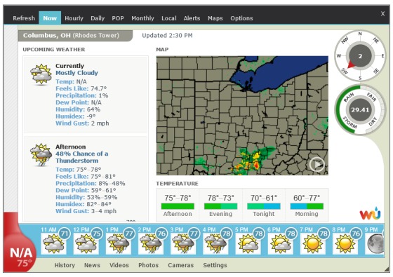Image resolution: width=393 pixels, height=277 pixels.
Task: Open the POP tab
Action: point(118,18)
